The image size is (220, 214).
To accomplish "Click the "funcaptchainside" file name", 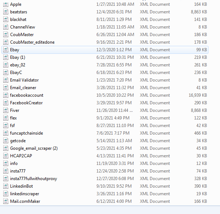I will (x=27, y=133).
